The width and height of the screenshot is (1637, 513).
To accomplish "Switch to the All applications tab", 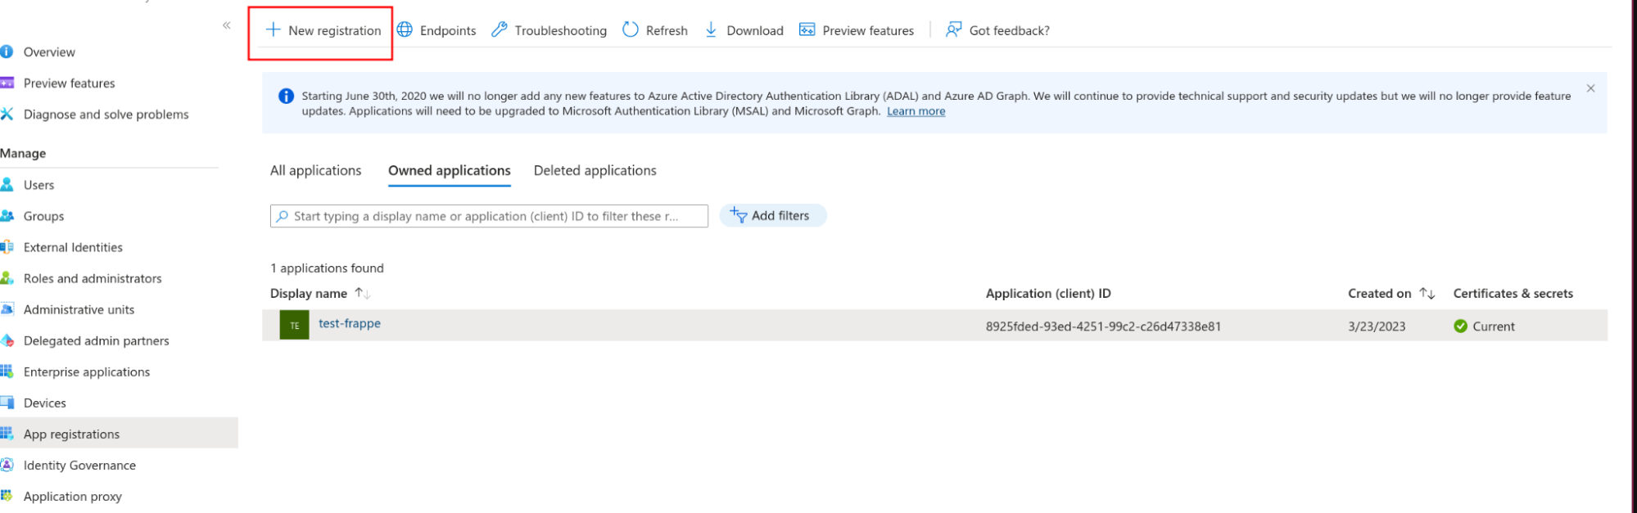I will (315, 170).
